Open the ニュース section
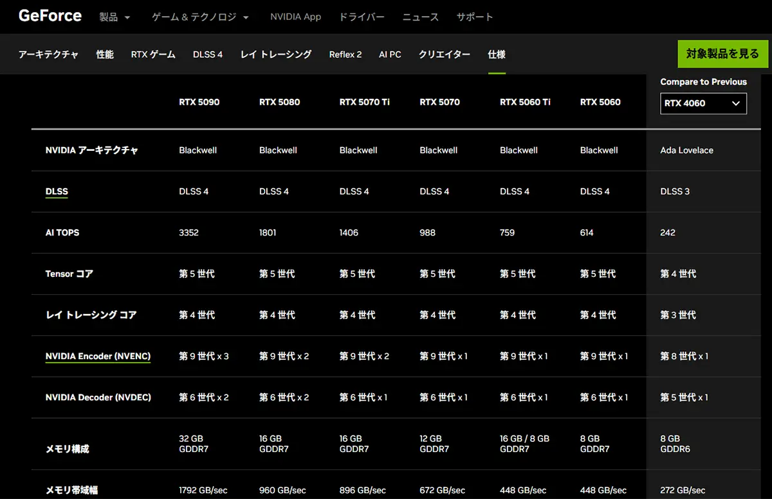This screenshot has width=772, height=499. pos(420,17)
